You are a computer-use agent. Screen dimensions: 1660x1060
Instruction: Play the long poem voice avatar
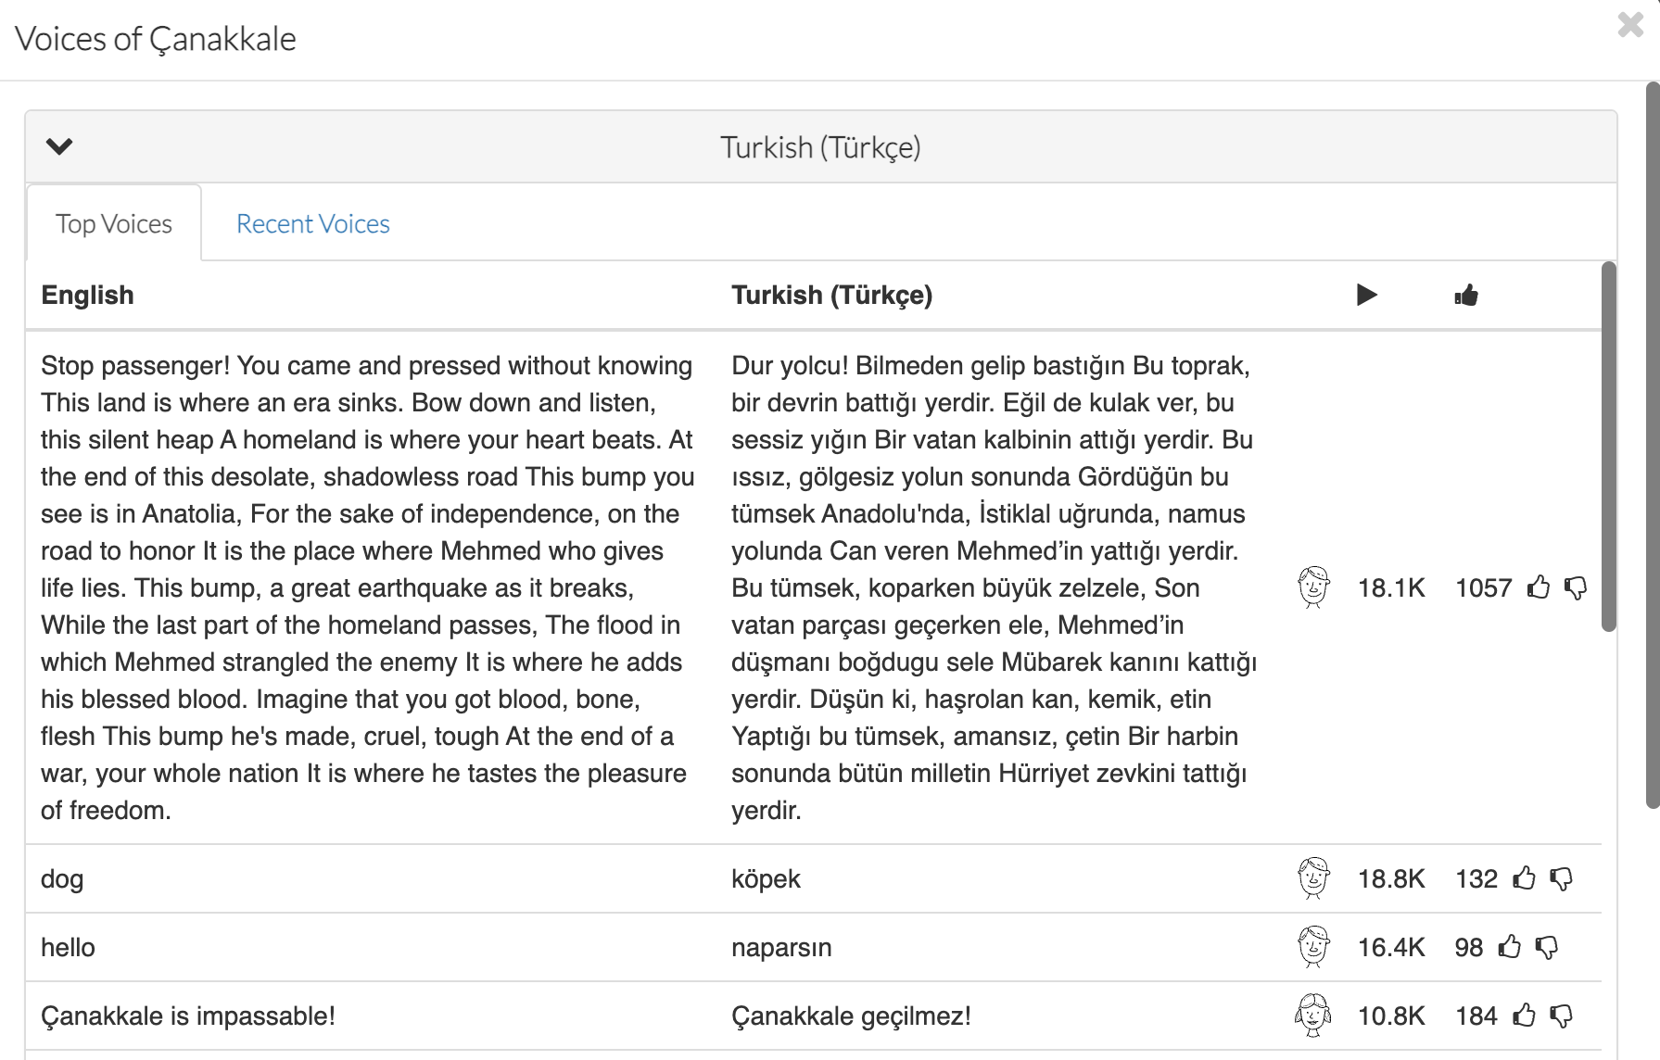tap(1313, 587)
